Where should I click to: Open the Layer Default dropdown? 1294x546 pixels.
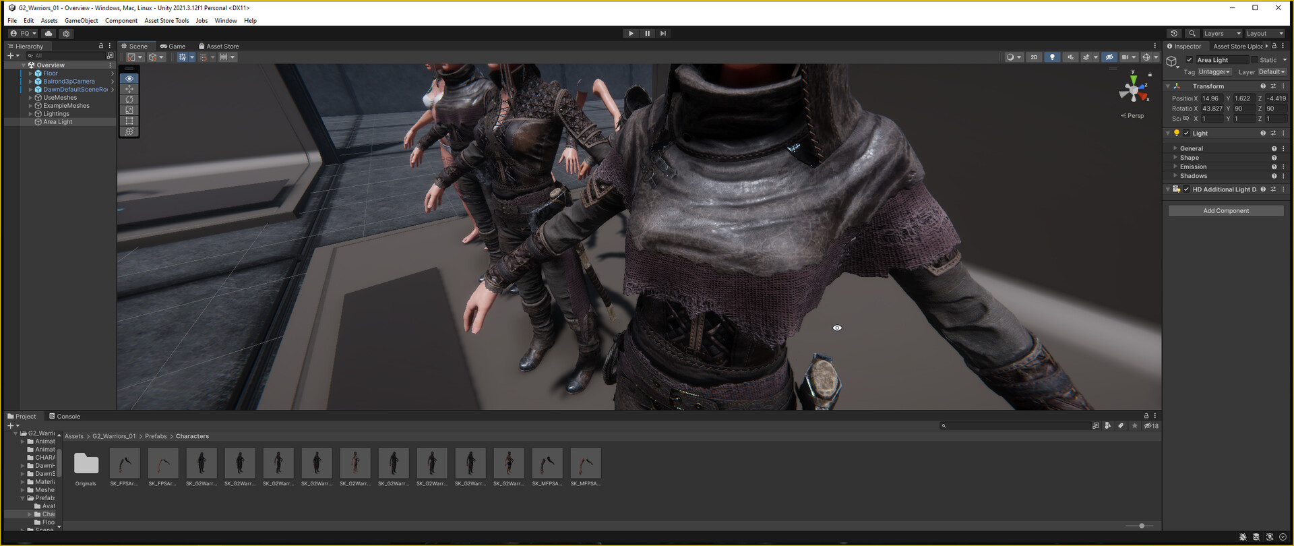click(x=1272, y=72)
